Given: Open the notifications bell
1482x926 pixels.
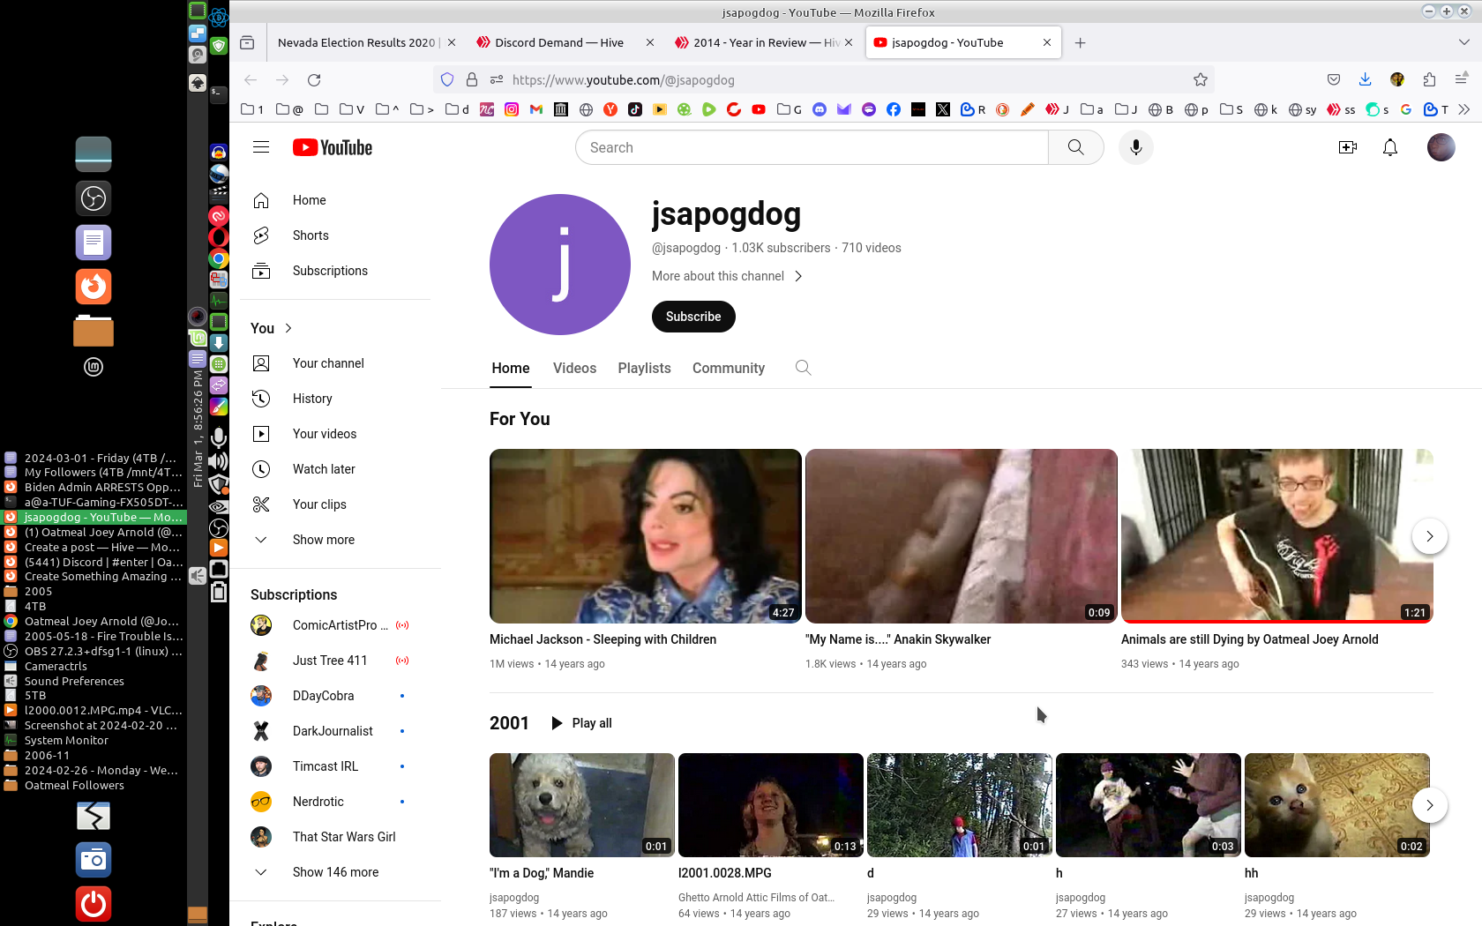Looking at the screenshot, I should pos(1390,147).
